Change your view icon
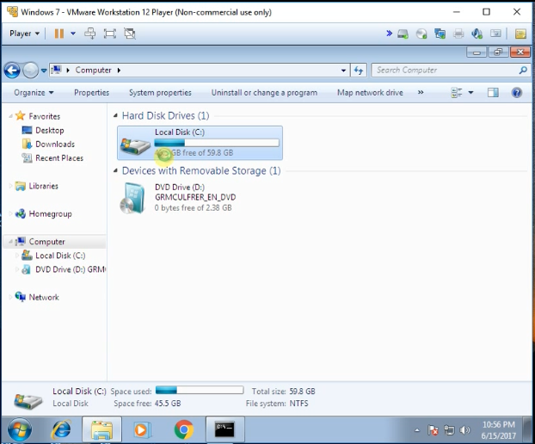The height and width of the screenshot is (444, 535). coord(457,92)
